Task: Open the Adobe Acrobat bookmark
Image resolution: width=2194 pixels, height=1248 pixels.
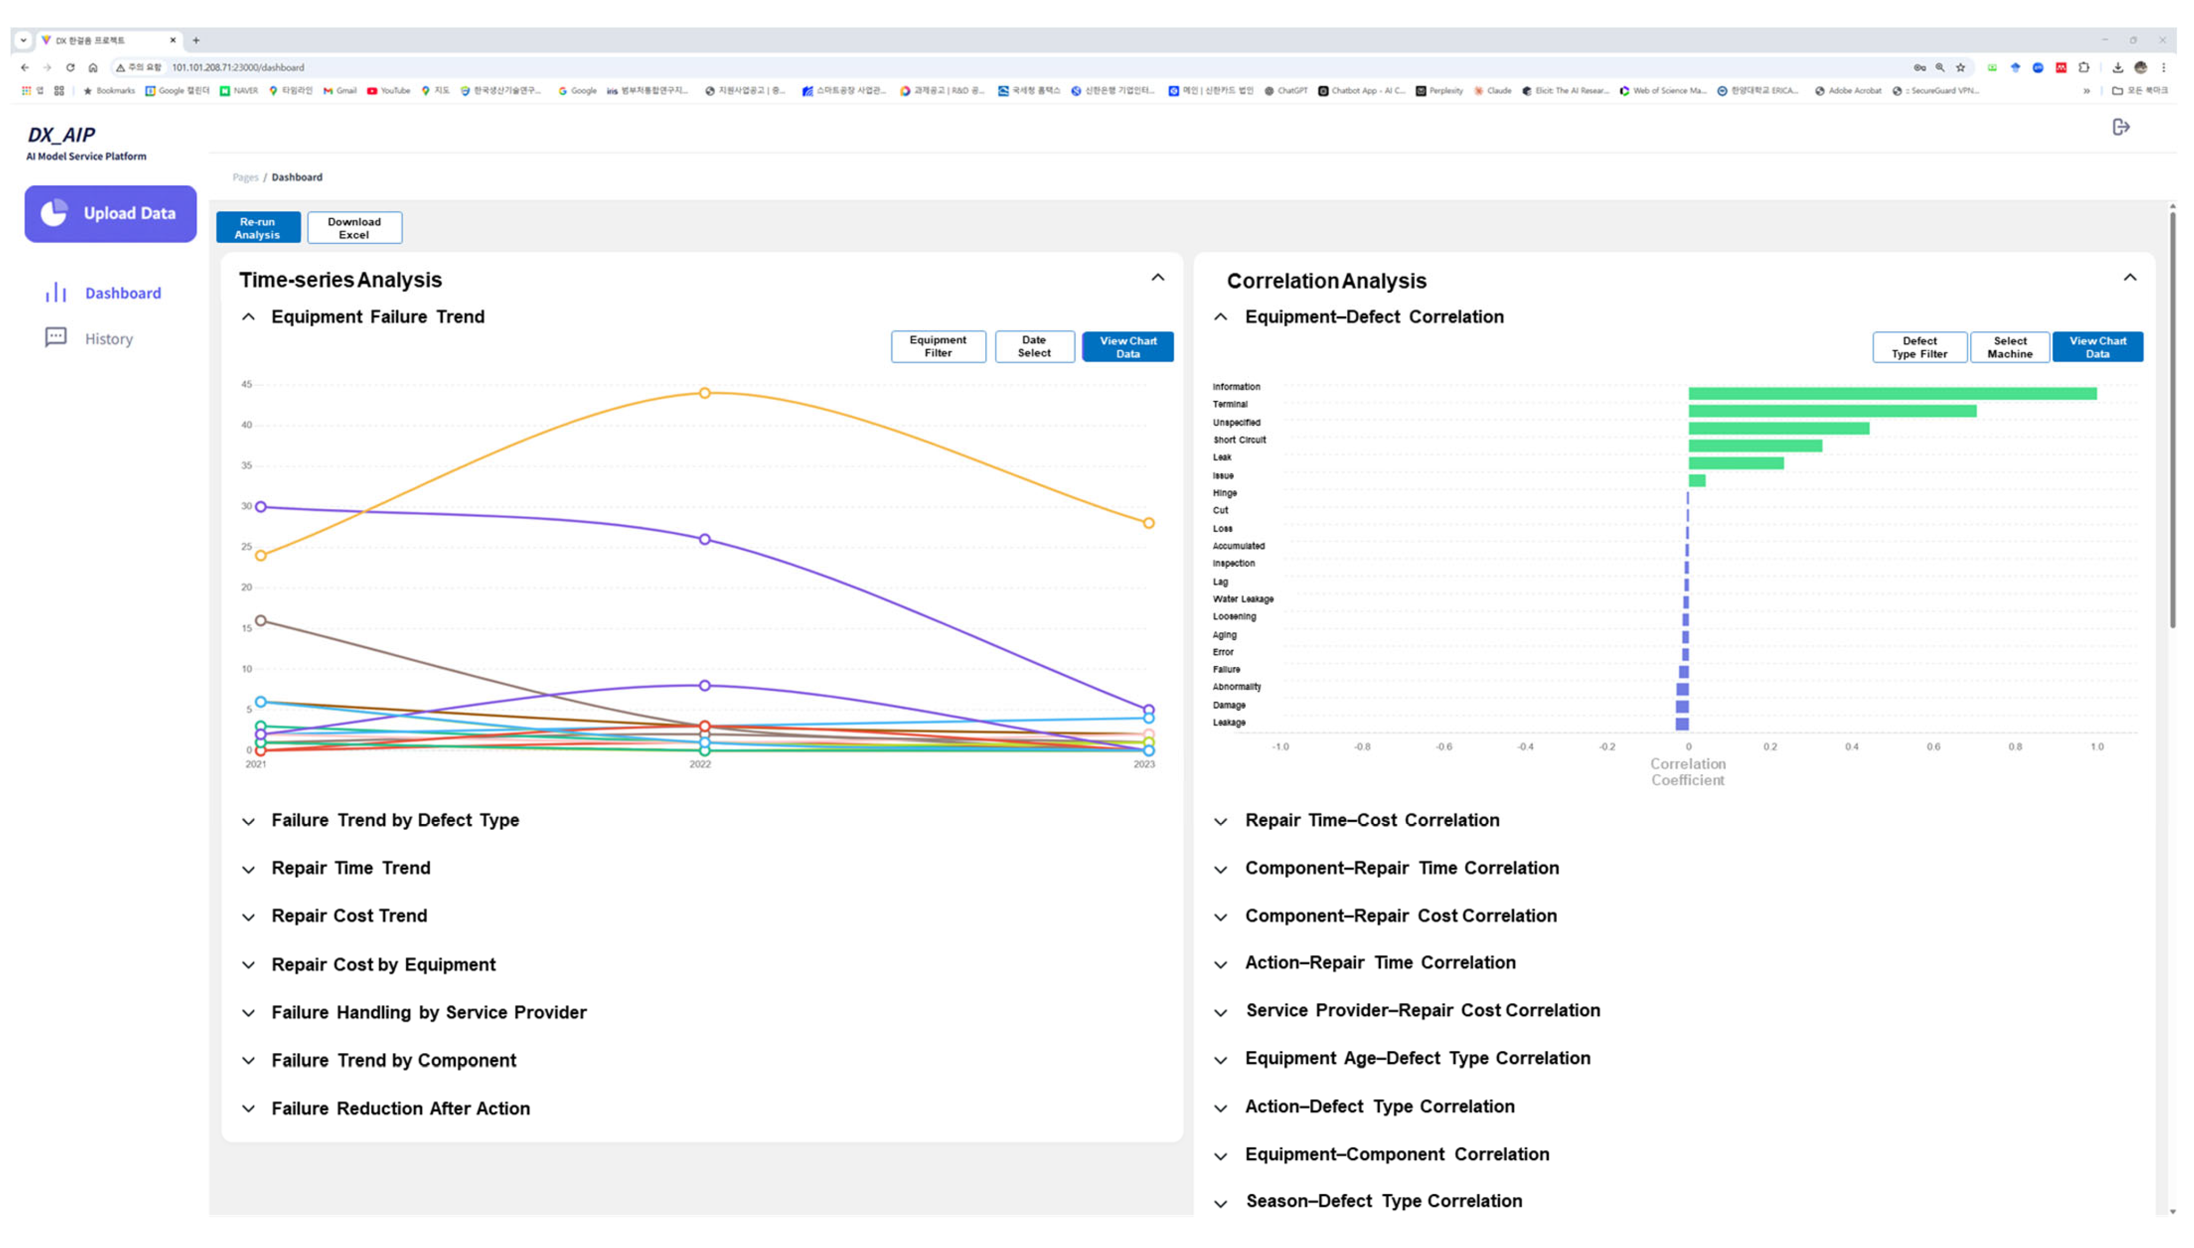Action: [1848, 90]
